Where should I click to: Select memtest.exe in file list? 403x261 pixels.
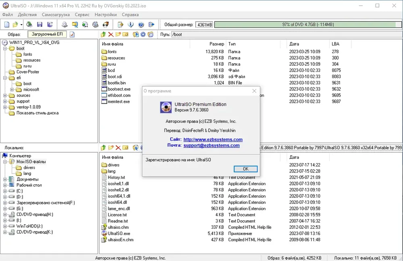(x=119, y=102)
